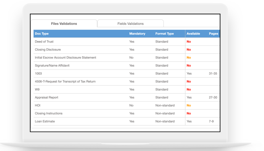Select the HOI document row
This screenshot has height=151, width=264.
(x=127, y=105)
